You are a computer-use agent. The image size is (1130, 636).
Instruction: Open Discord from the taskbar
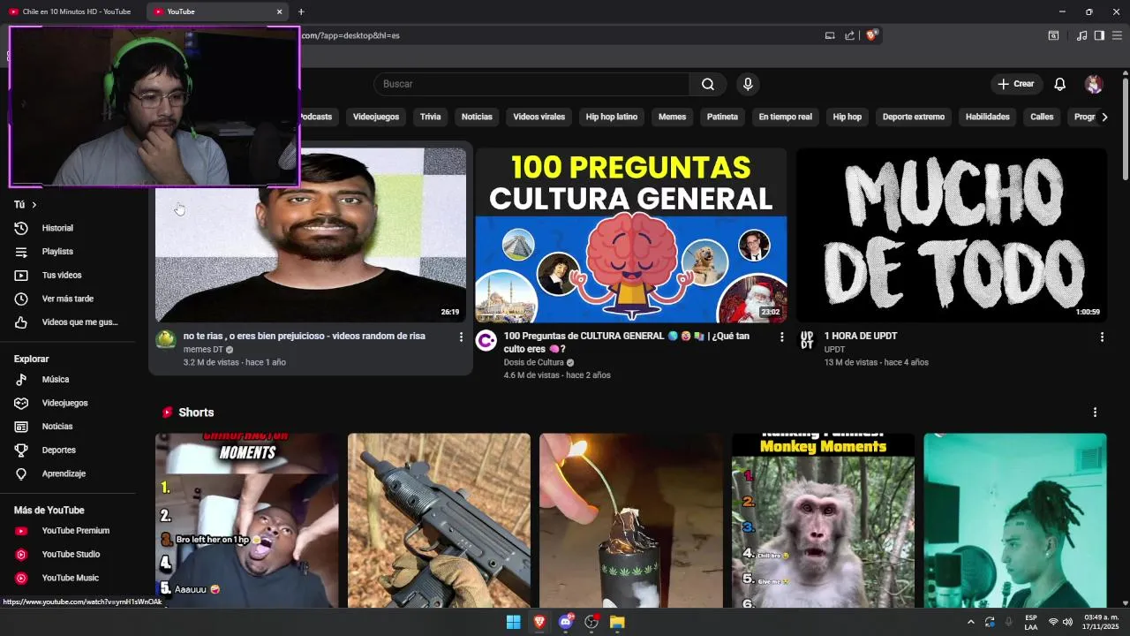click(565, 622)
